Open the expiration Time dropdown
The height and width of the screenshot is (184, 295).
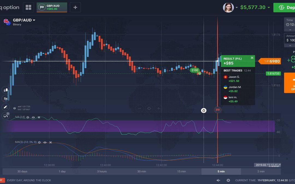[291, 24]
